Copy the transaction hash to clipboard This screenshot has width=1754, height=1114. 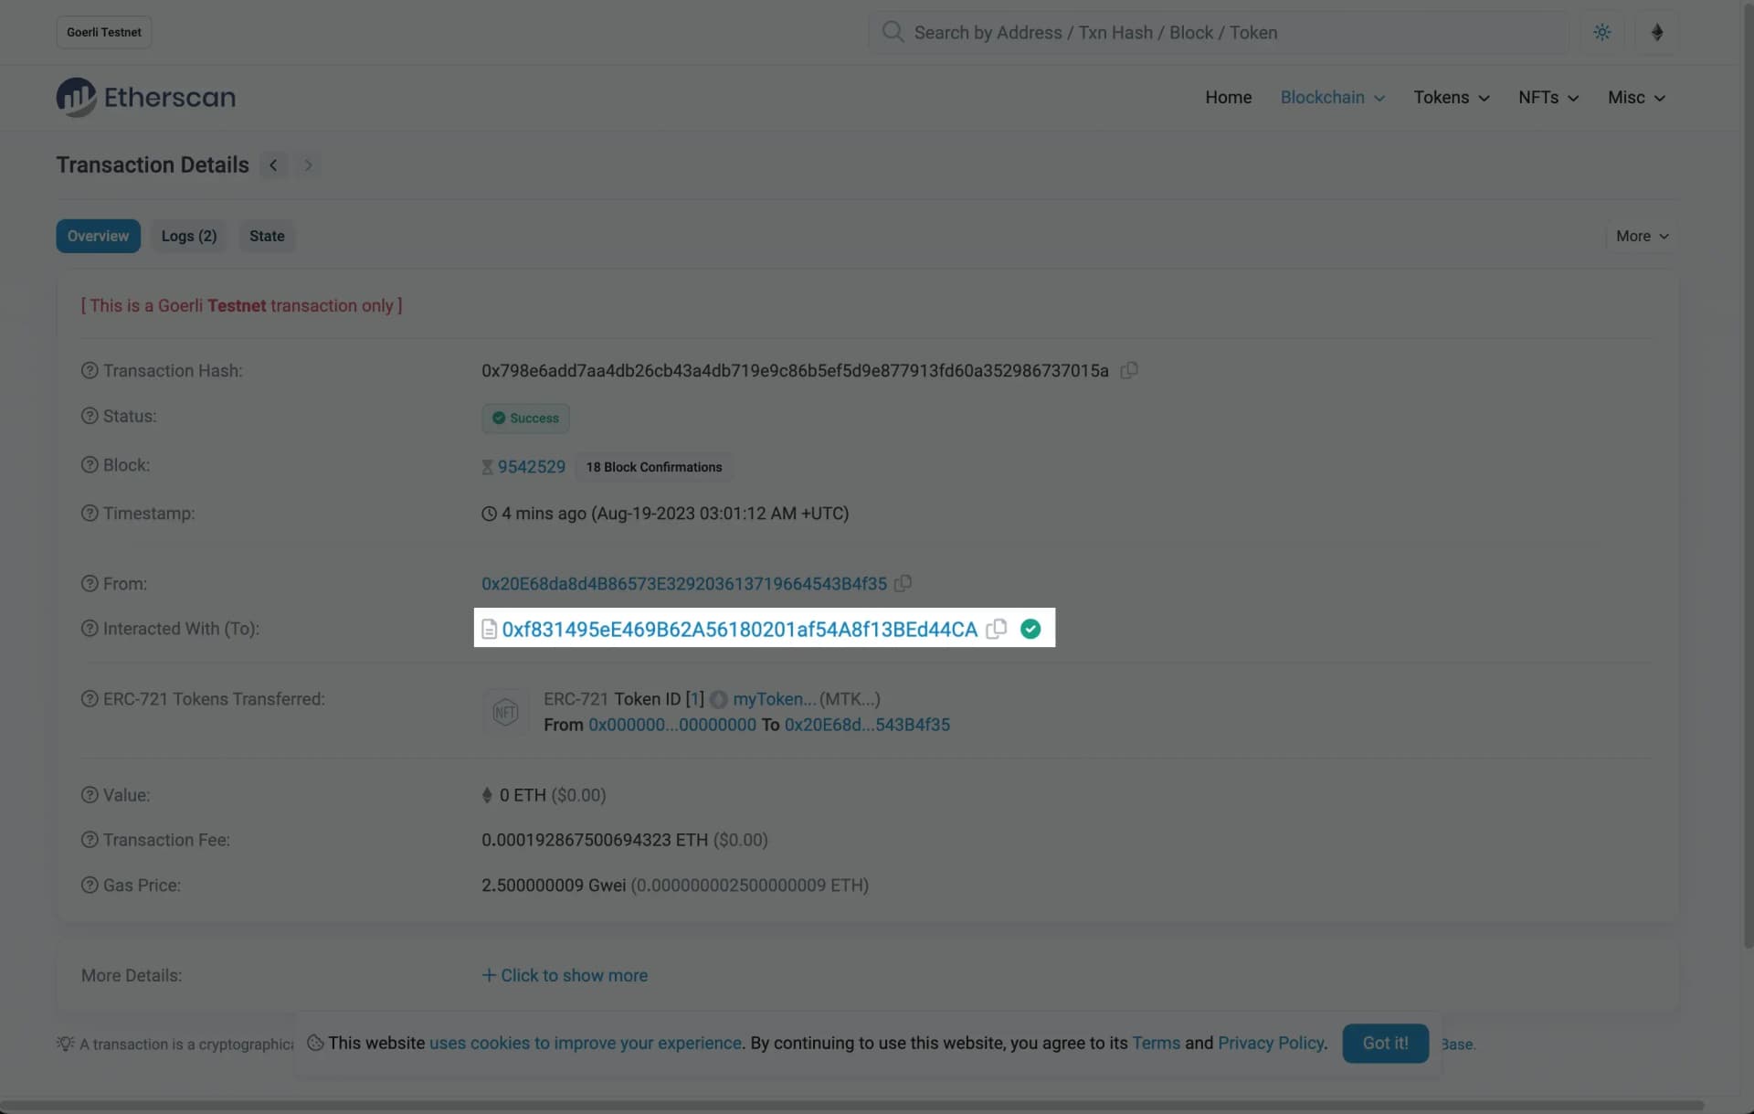(x=1129, y=370)
